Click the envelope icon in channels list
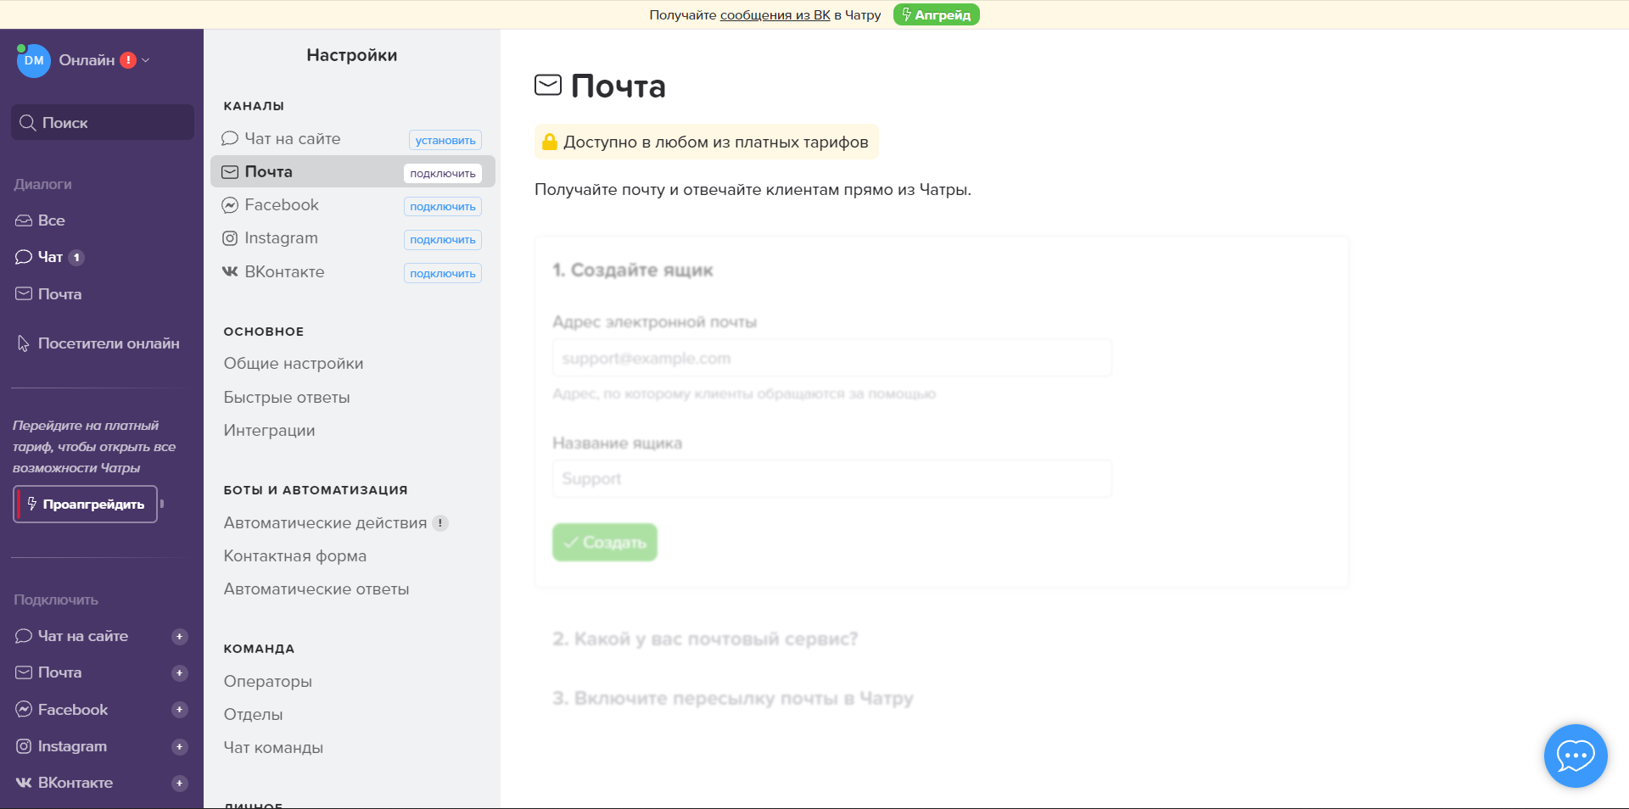 point(230,172)
